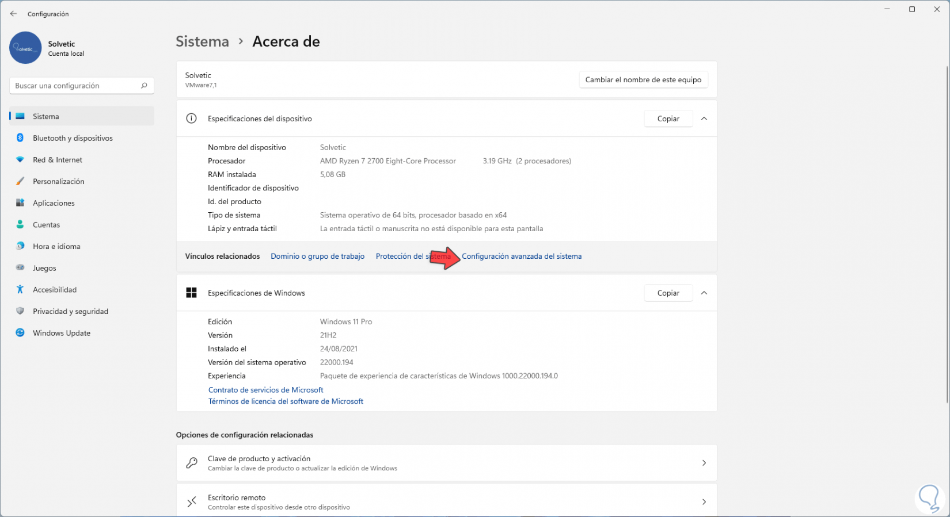Click the 3.19 GHz processor speed
Viewport: 950px width, 517px height.
pyautogui.click(x=497, y=161)
